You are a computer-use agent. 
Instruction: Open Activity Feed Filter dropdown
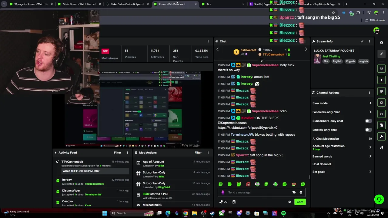coord(117,153)
